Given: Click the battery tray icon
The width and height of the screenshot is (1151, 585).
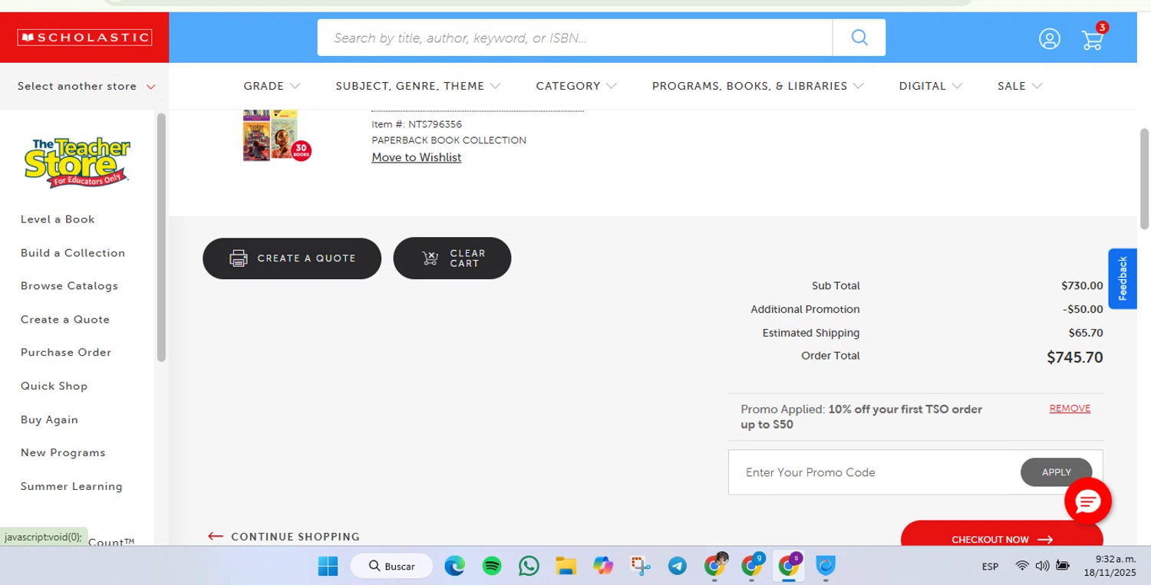Looking at the screenshot, I should click(x=1063, y=566).
